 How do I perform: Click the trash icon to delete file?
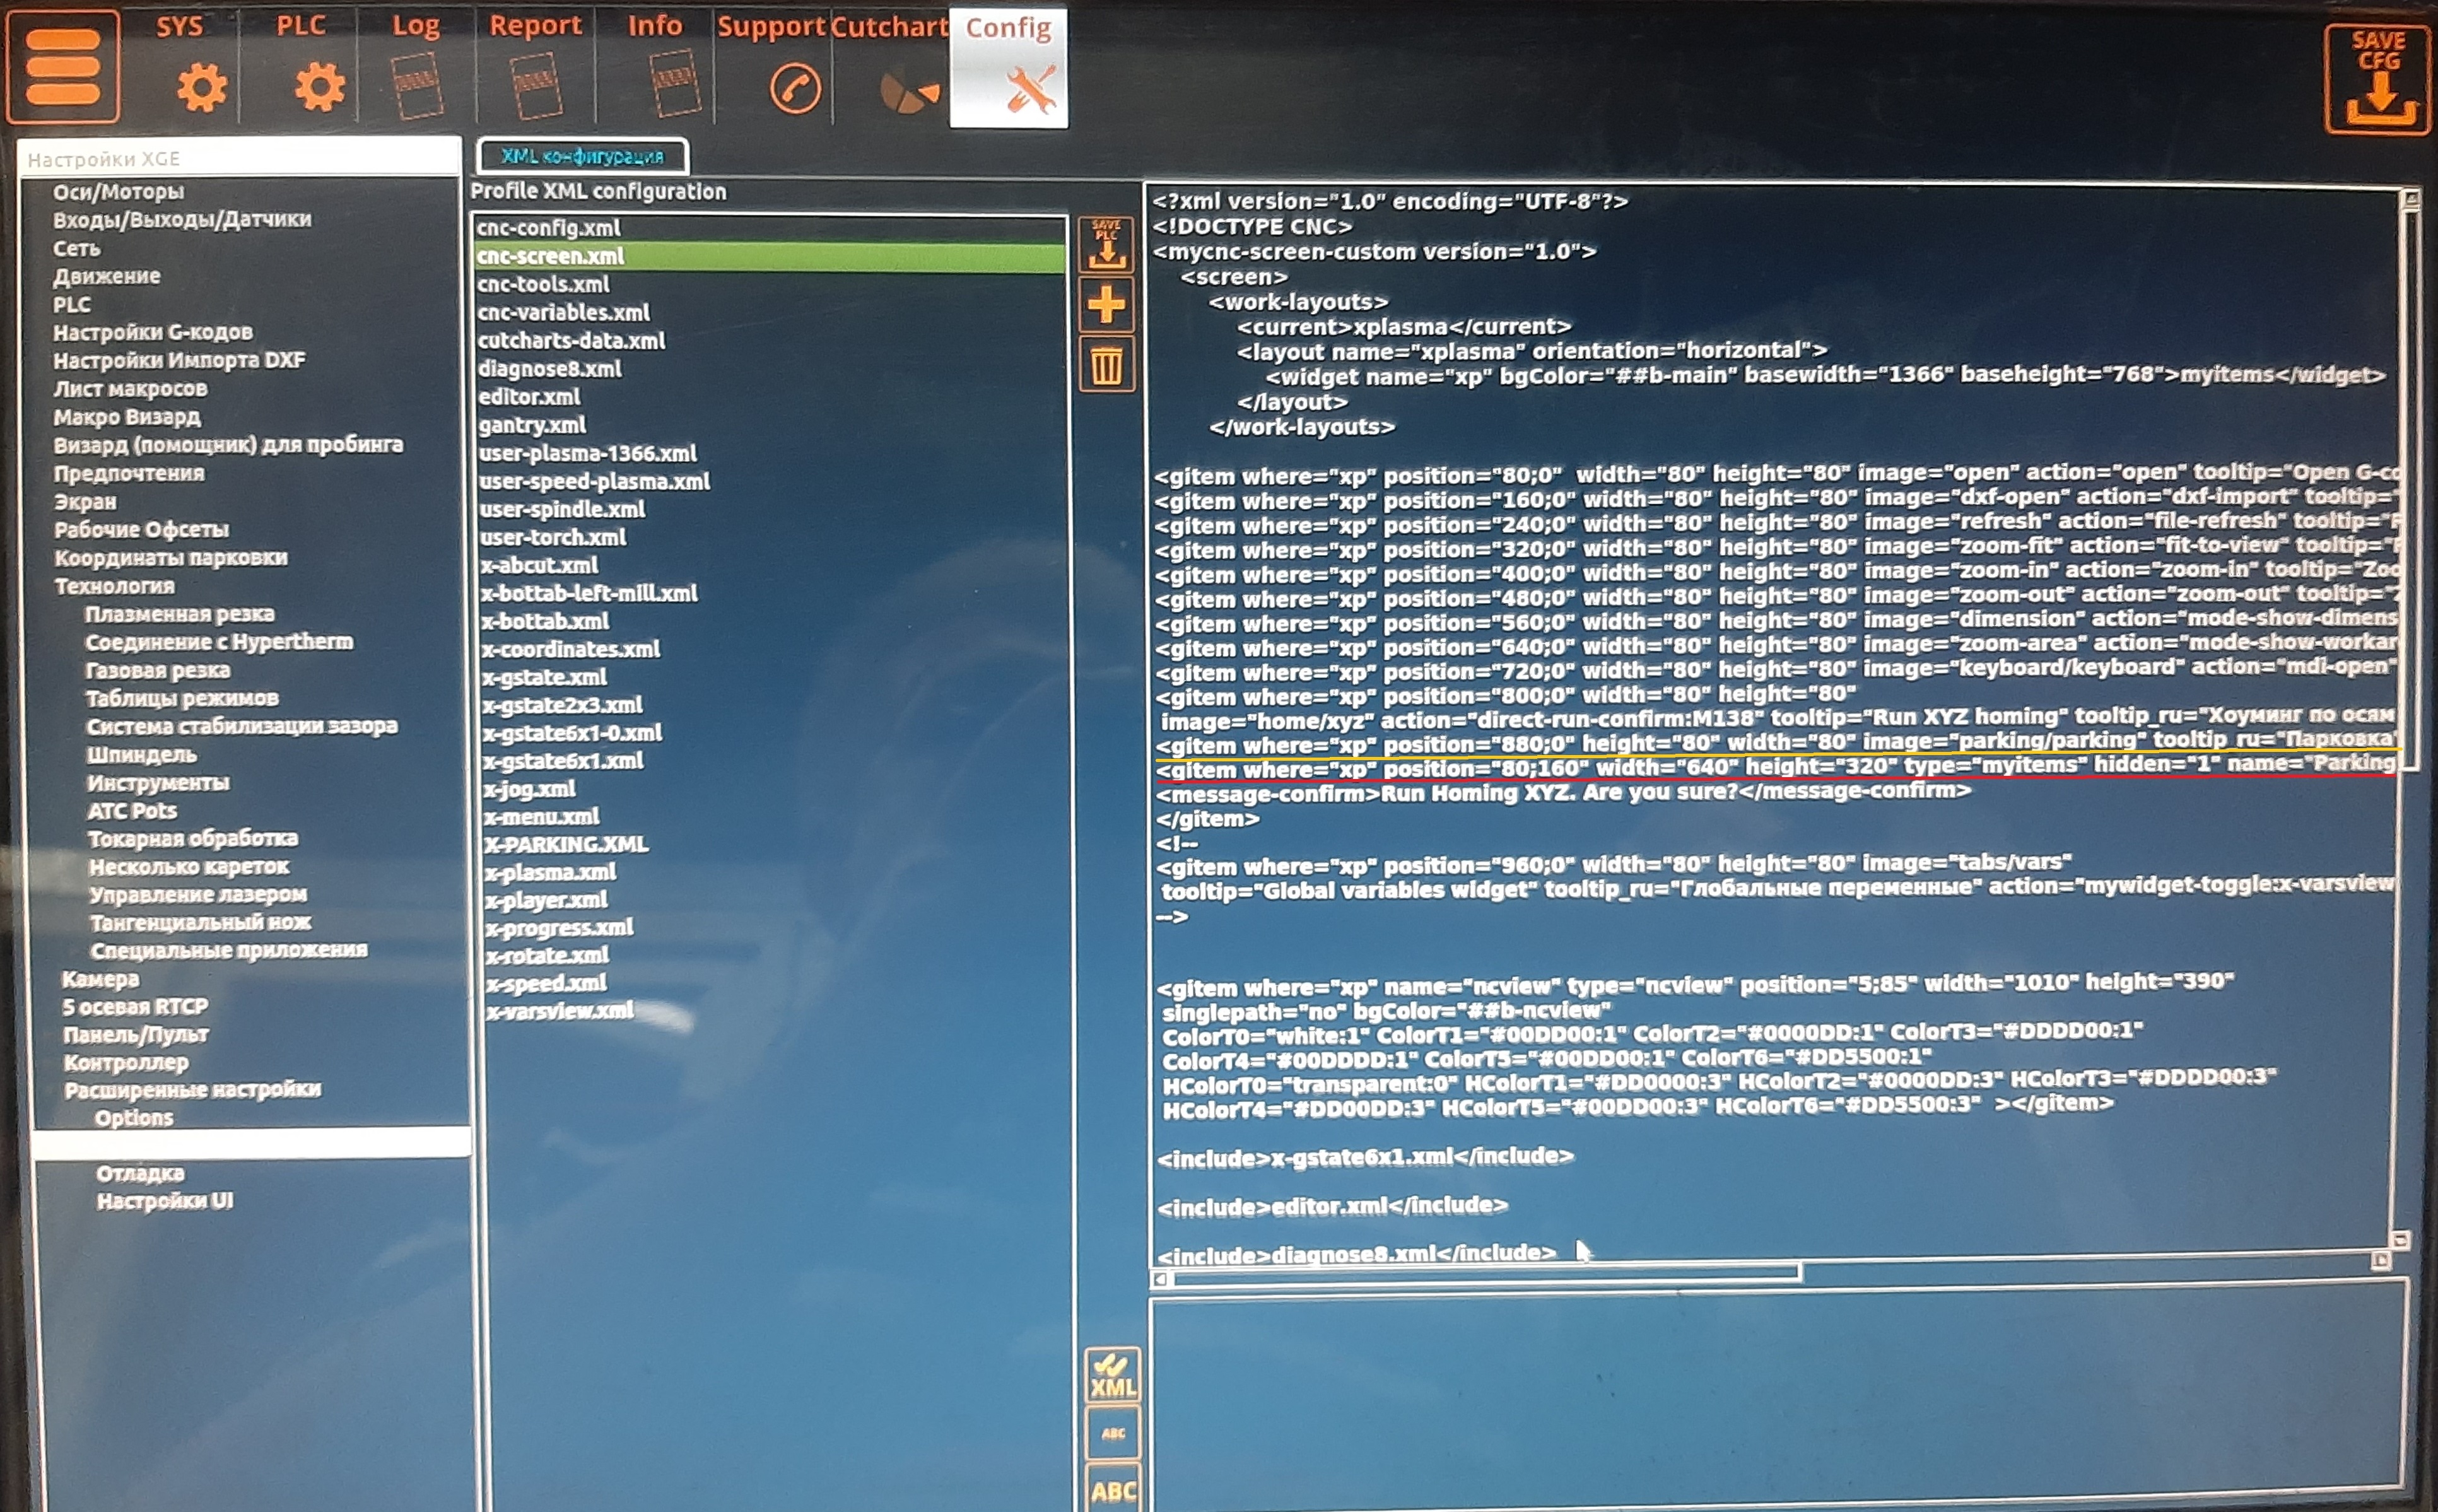point(1106,366)
